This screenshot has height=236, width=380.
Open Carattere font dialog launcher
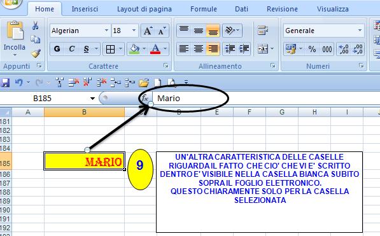165,66
